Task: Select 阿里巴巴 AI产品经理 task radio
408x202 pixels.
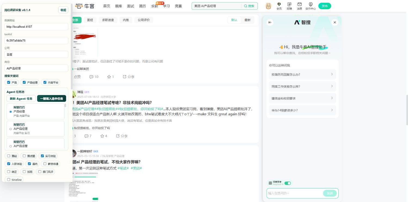Action: click(11, 129)
